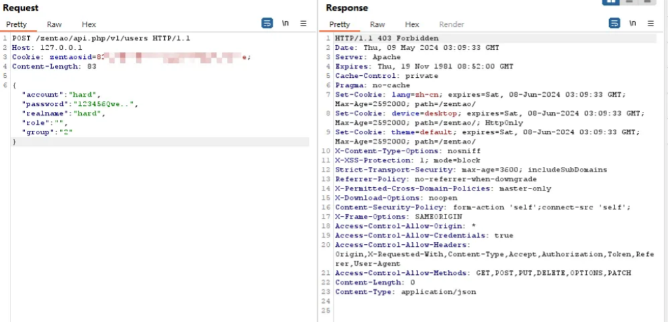This screenshot has height=322, width=668.
Task: Open the Render tab in Response panel
Action: [x=451, y=24]
